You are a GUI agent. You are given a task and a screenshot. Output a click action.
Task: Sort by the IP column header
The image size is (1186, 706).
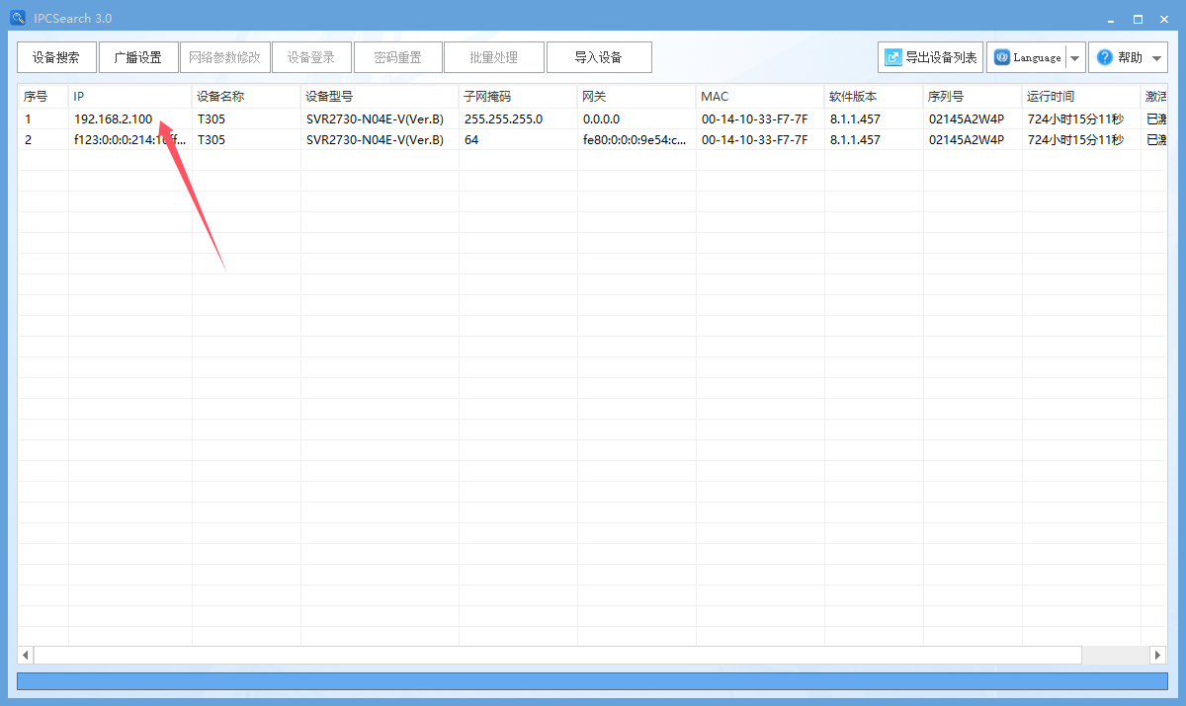(x=130, y=97)
